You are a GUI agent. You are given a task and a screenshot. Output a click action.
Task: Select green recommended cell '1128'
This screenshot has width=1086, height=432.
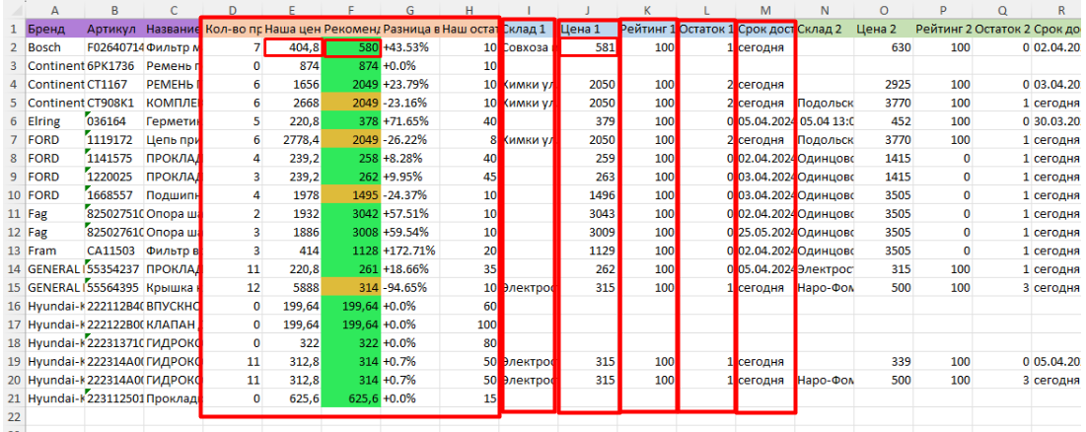click(352, 250)
